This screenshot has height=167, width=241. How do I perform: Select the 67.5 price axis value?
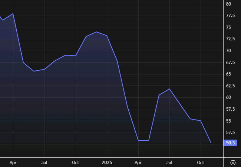pos(230,63)
